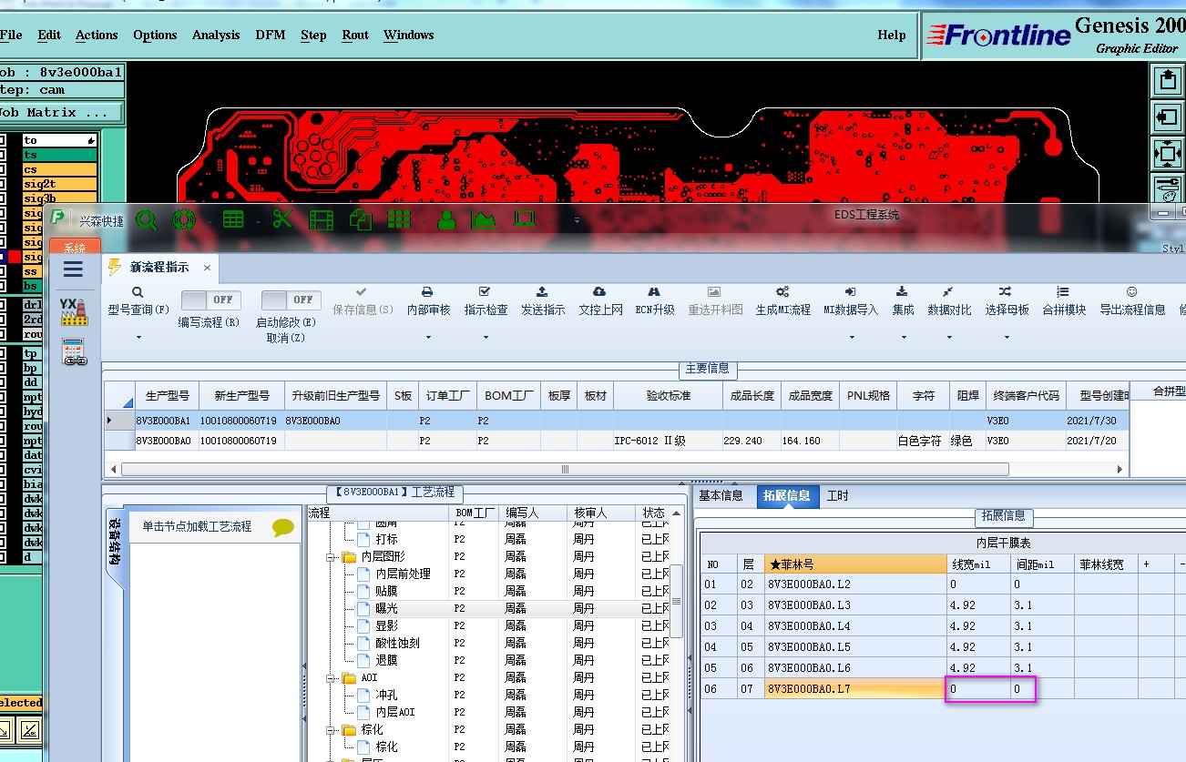Open dropdown arrow under 内部审核
The image size is (1186, 762).
(x=428, y=338)
